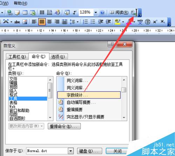Click the character scaling icon
Viewport: 175px width, 156px height.
(x=6, y=21)
